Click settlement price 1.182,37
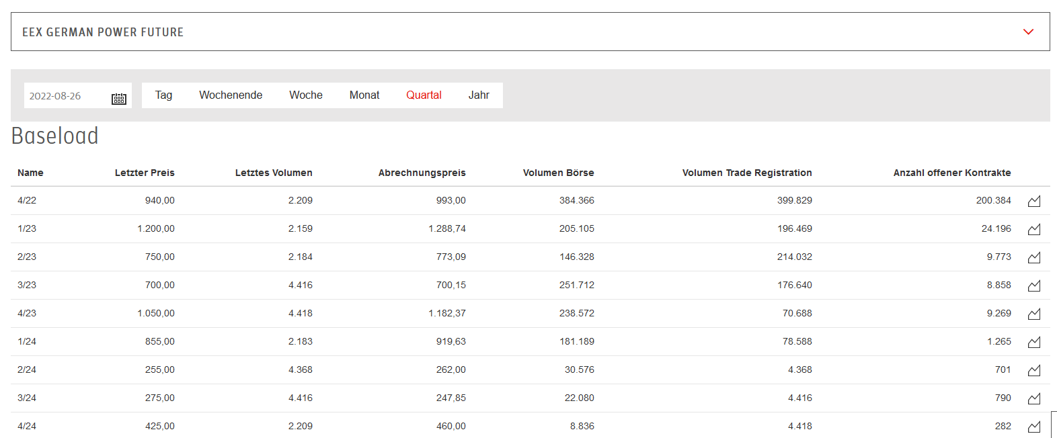1057x438 pixels. (x=447, y=313)
